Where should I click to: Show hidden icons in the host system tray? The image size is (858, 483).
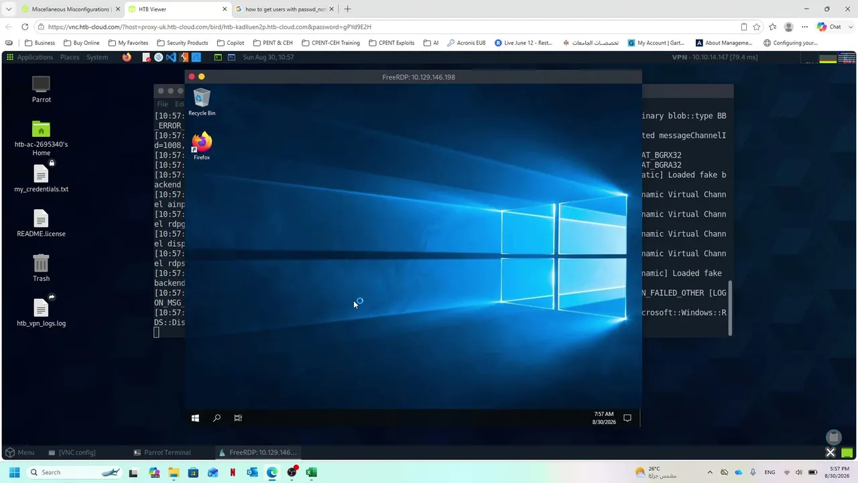pyautogui.click(x=710, y=472)
